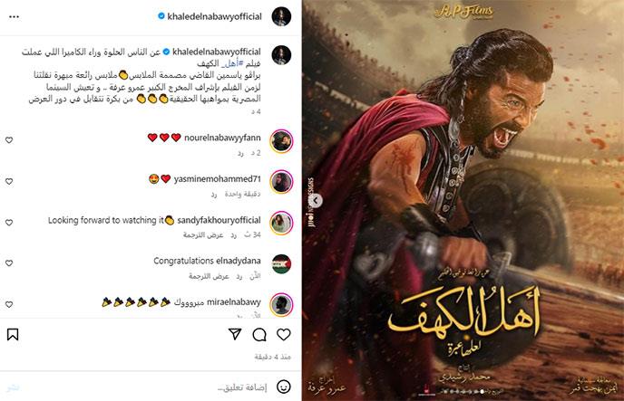
Task: Open khaledelnabawyofficial profile picture in the header
Action: pyautogui.click(x=281, y=16)
